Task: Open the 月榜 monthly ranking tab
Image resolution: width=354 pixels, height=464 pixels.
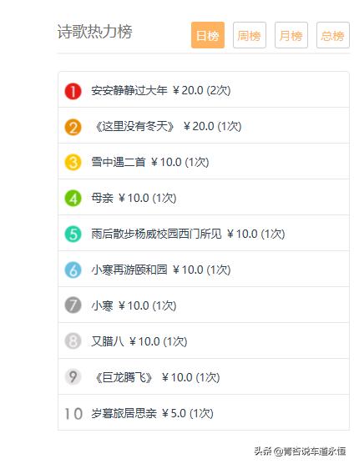Action: pyautogui.click(x=291, y=35)
